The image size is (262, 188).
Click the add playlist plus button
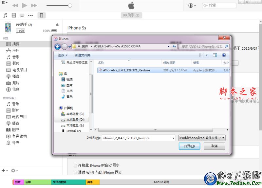pos(5,170)
